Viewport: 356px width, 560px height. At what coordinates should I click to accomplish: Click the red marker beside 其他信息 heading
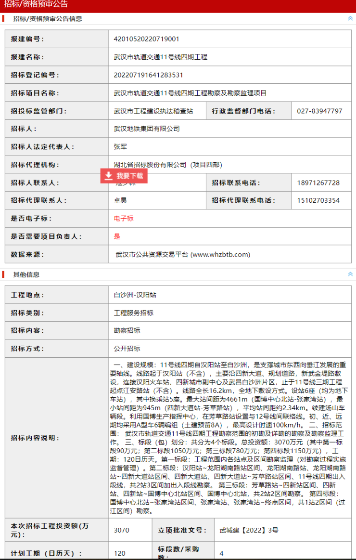pos(3,274)
